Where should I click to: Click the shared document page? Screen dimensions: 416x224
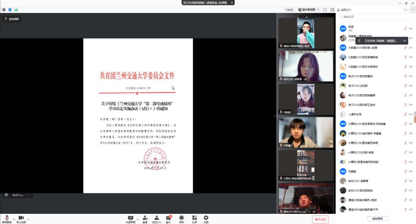coord(138,116)
